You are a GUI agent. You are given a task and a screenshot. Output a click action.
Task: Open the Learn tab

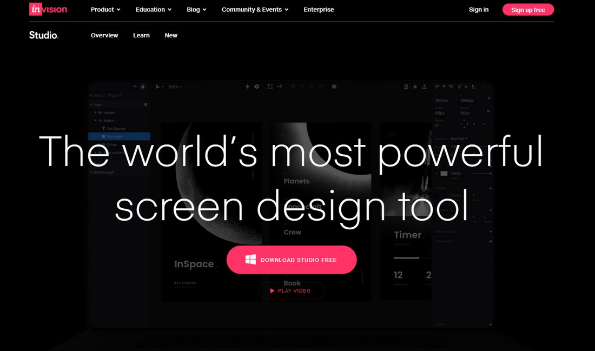point(141,35)
